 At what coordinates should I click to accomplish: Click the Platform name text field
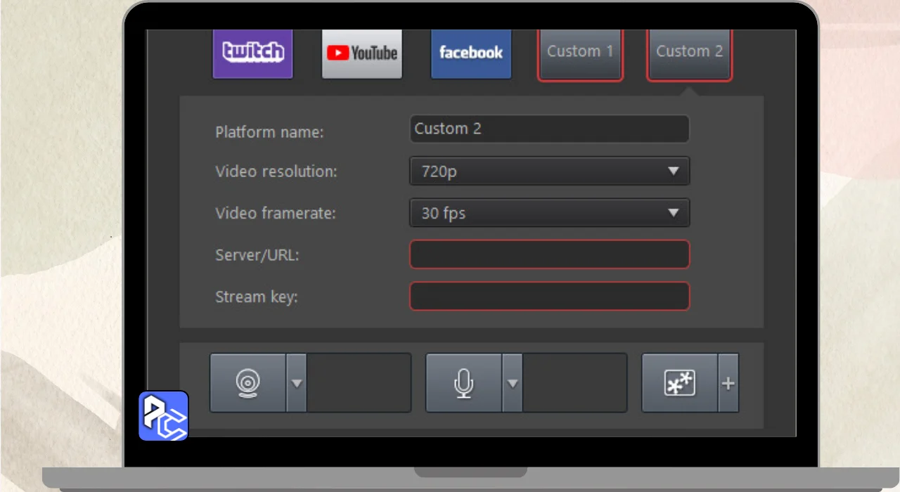click(549, 129)
